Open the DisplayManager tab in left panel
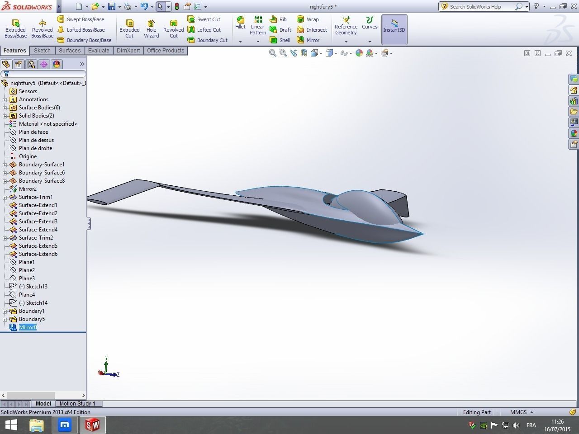The height and width of the screenshot is (434, 579). (x=57, y=64)
